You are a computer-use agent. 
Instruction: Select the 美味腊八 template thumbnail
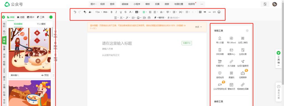click(x=30, y=50)
